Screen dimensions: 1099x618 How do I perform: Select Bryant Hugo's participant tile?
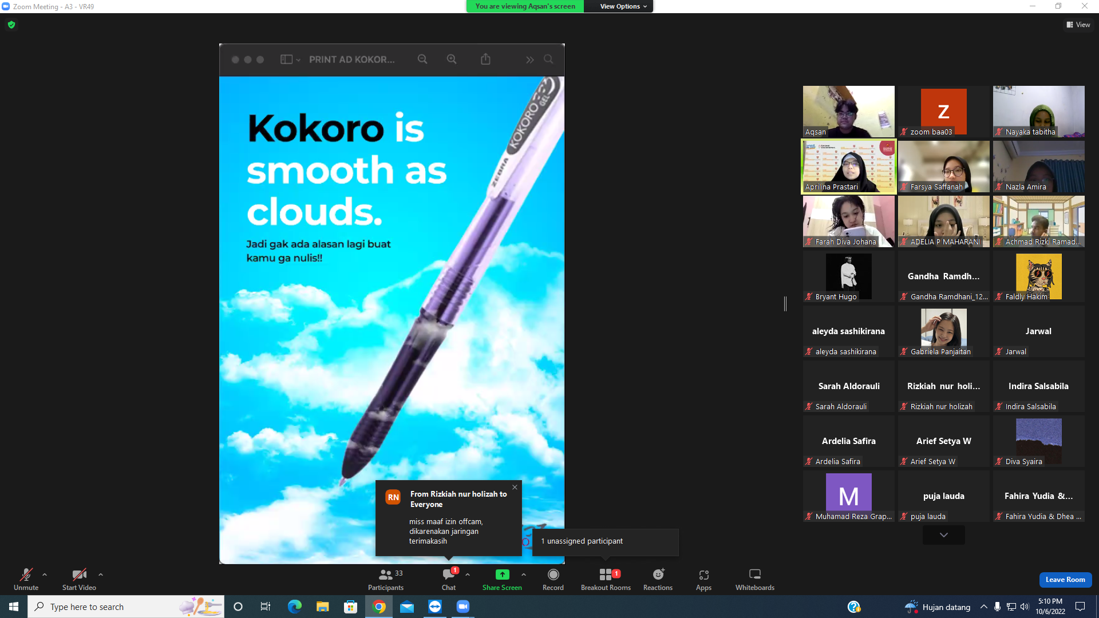(x=848, y=276)
